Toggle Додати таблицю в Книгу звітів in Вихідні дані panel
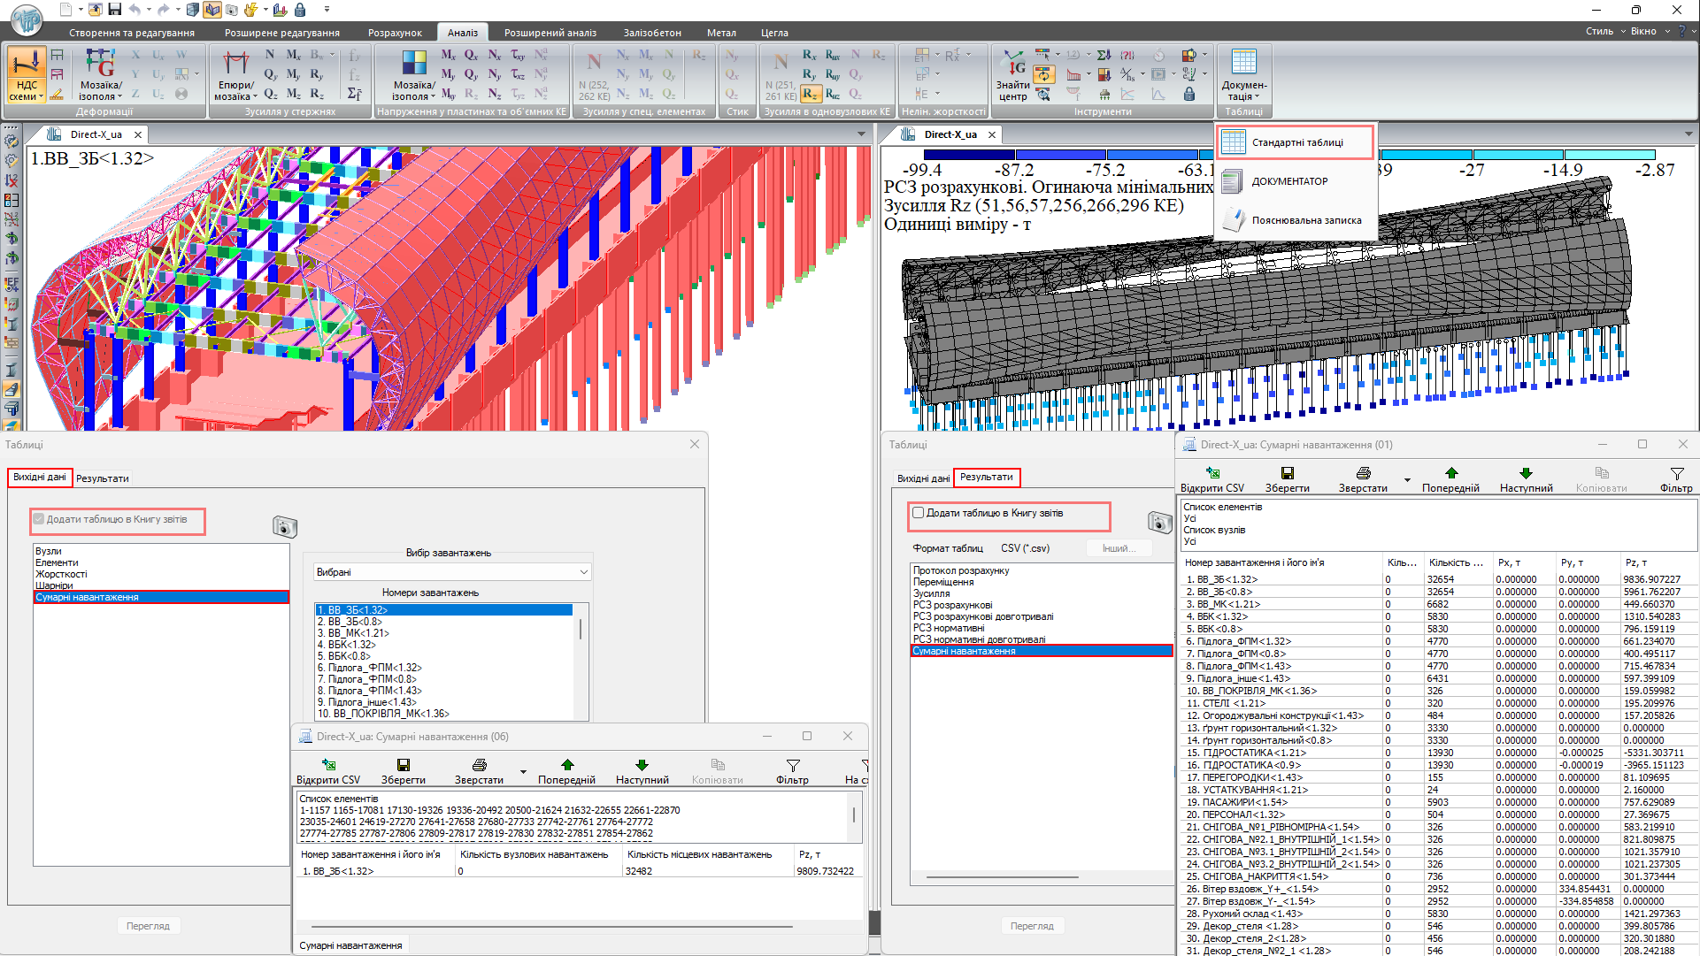 pos(39,520)
